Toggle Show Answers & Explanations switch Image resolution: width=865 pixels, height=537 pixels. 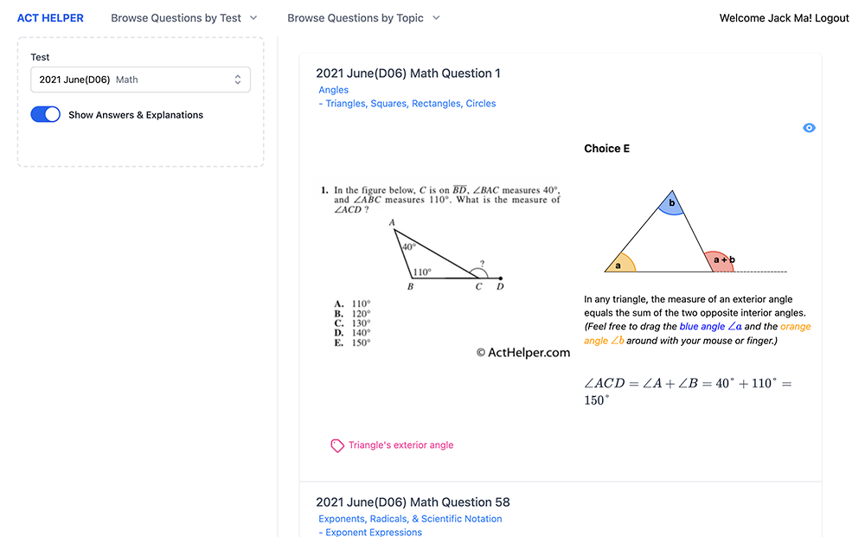46,115
